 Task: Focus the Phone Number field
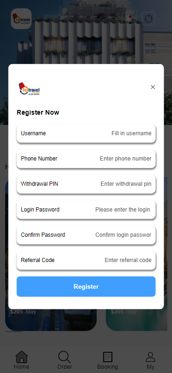click(86, 159)
